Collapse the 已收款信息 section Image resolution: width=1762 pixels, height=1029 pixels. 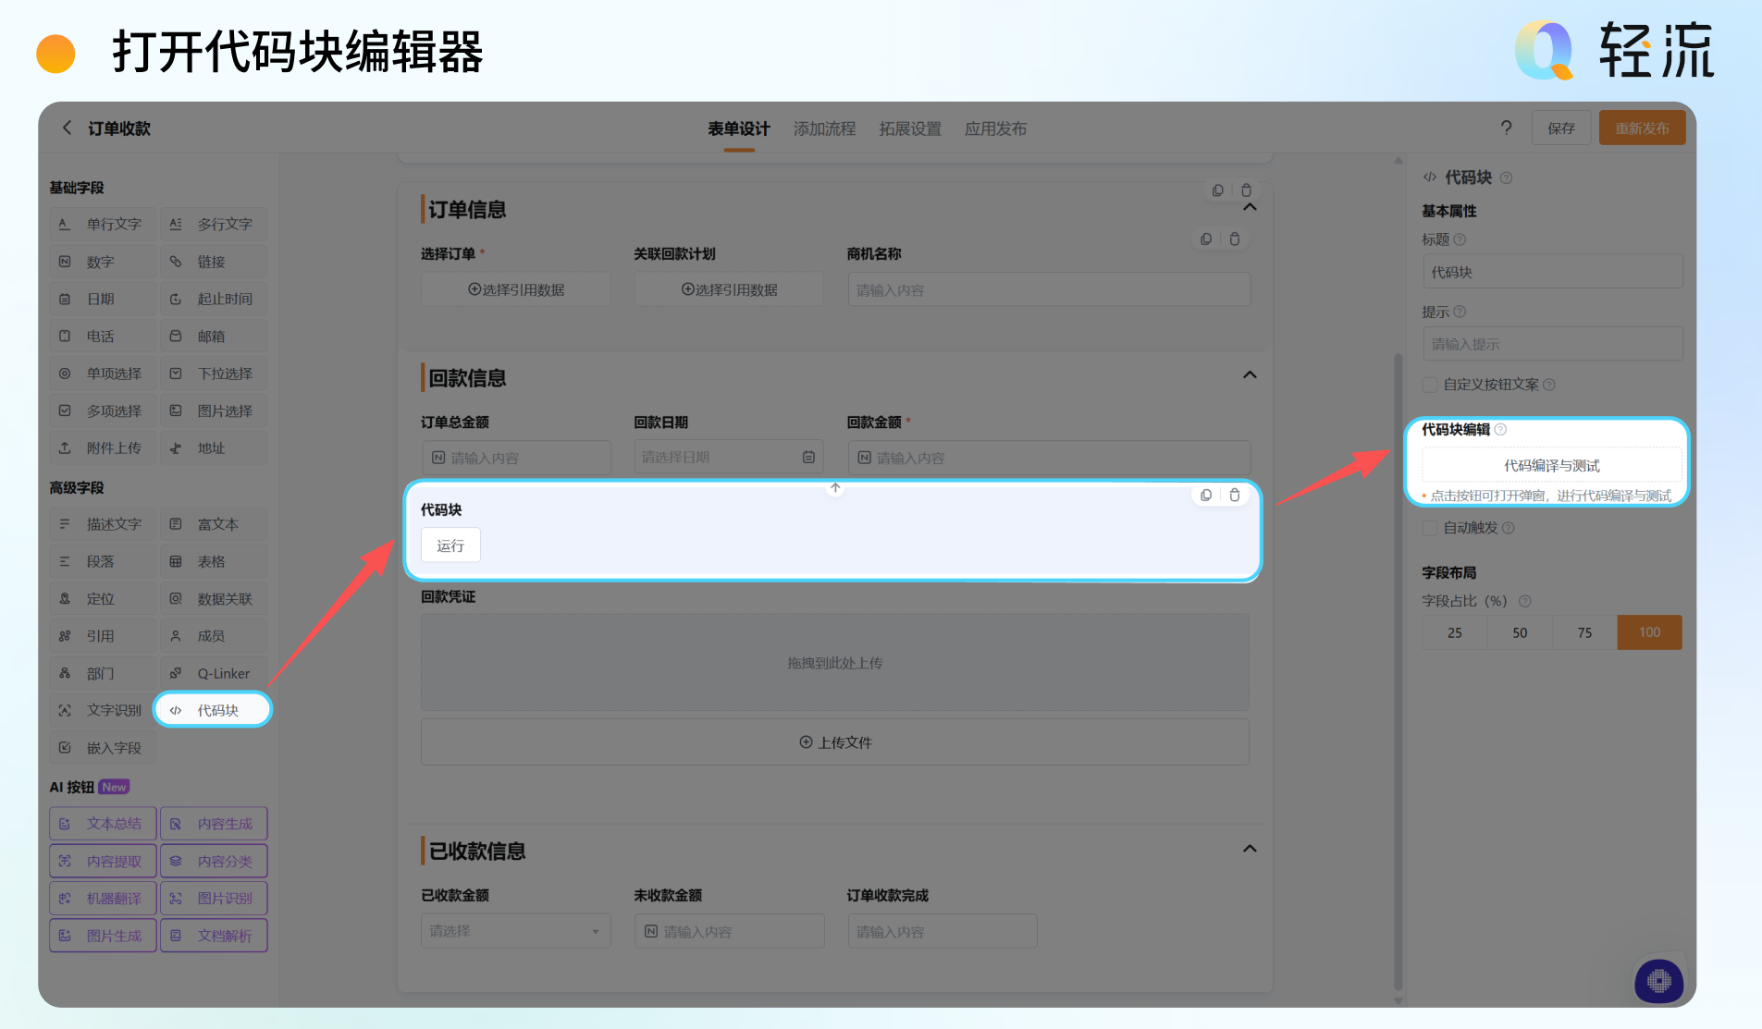pos(1250,849)
